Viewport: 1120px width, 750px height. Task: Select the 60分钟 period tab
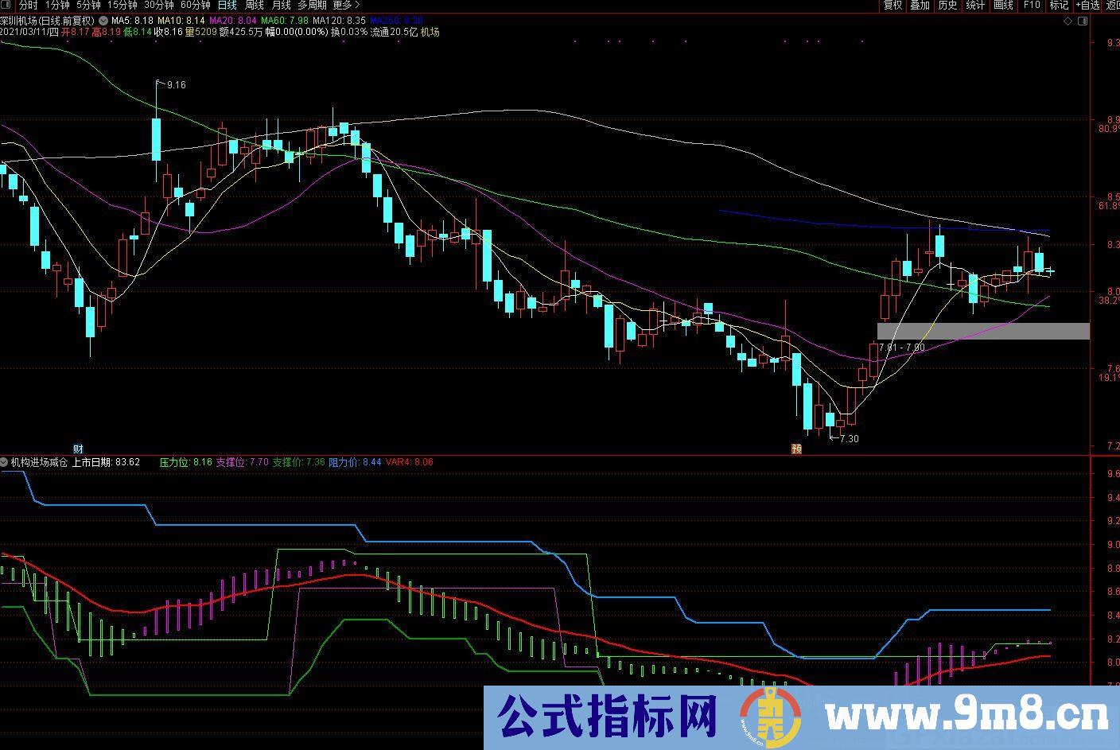196,5
